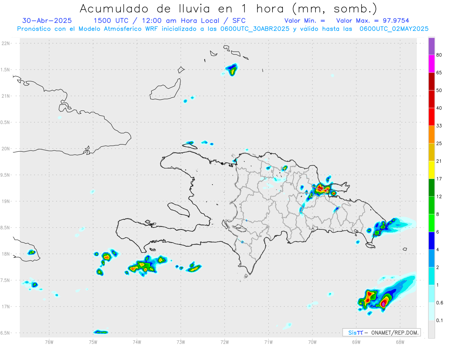Screen dimensions: 449x347
Task: Click the purple swatch above 80 on the colorbar
Action: (x=431, y=46)
